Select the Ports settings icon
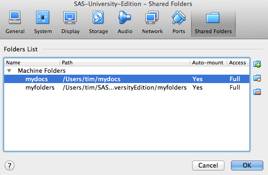Viewport: 268px width, 175px height. (x=179, y=22)
